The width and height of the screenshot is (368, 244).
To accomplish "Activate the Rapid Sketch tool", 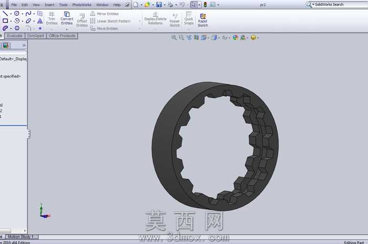I will coord(203,20).
